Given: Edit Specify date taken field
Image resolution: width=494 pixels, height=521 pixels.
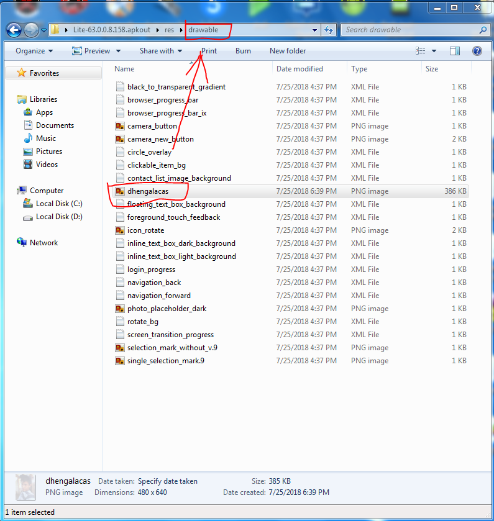Looking at the screenshot, I should pyautogui.click(x=168, y=481).
